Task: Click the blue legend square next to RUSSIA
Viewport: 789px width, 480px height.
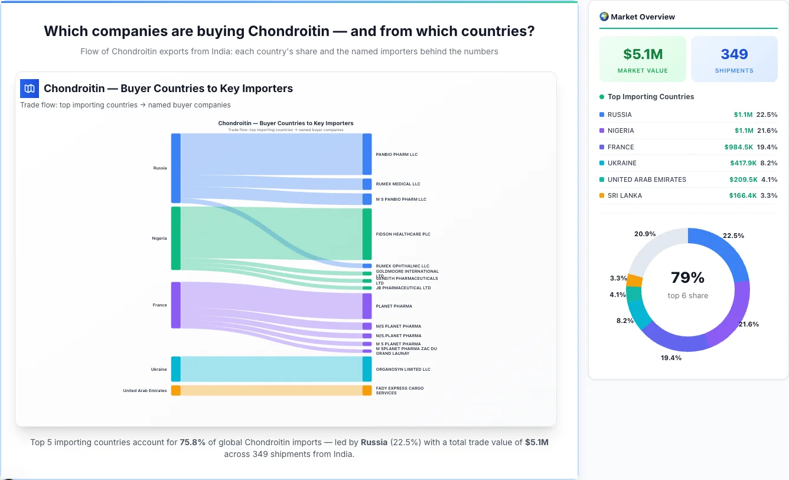Action: (601, 115)
